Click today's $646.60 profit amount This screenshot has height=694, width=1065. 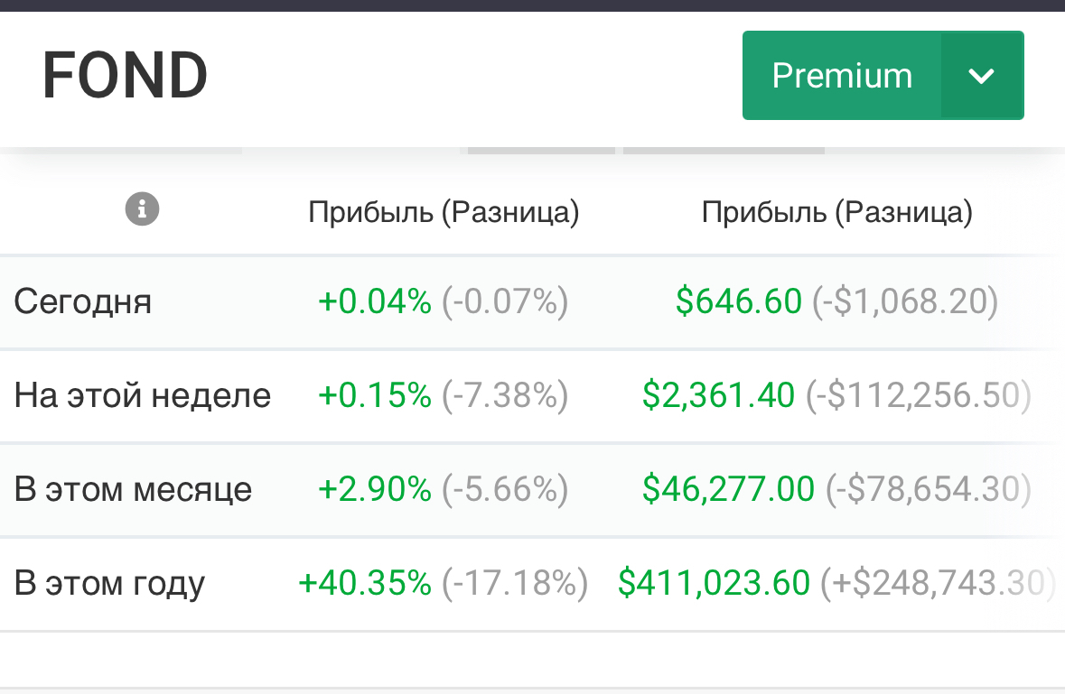pos(738,301)
